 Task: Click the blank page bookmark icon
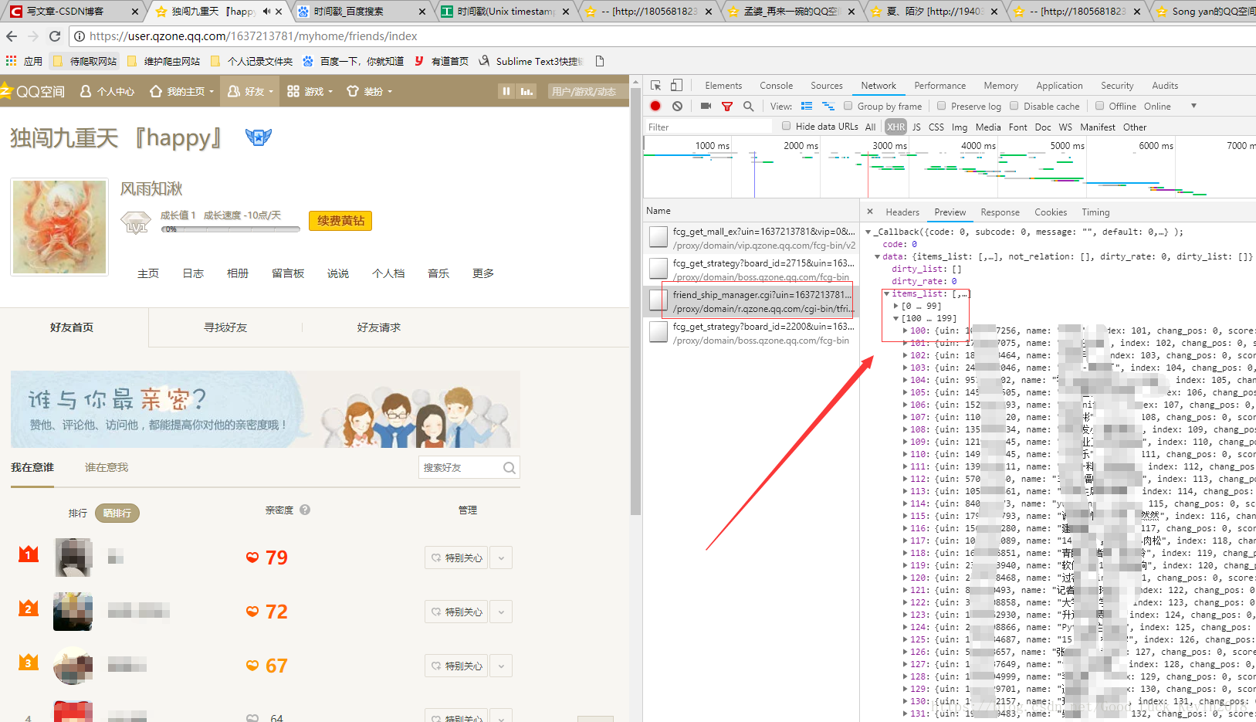600,61
